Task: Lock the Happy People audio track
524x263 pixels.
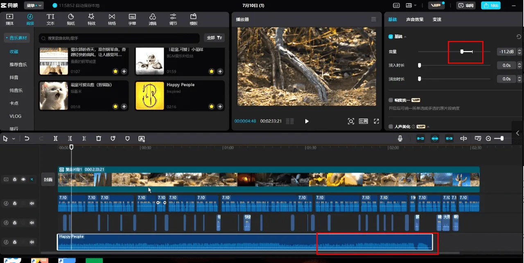Action: [15, 242]
